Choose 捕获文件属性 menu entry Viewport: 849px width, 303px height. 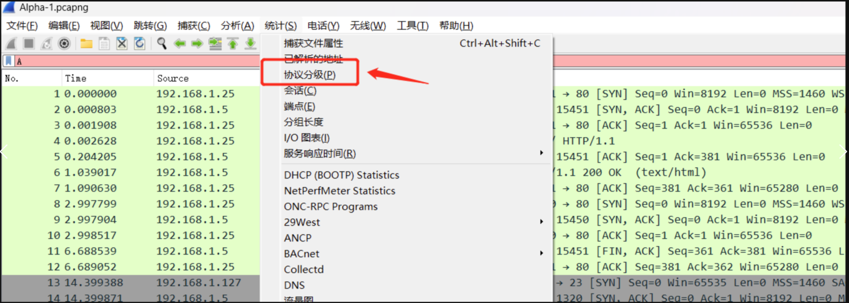313,43
